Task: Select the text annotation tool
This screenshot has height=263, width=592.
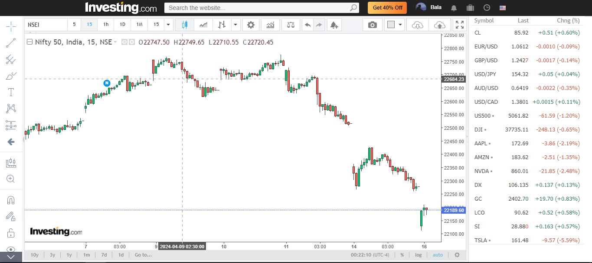Action: pyautogui.click(x=11, y=92)
